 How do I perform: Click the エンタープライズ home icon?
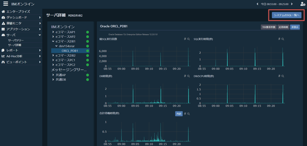[3, 12]
